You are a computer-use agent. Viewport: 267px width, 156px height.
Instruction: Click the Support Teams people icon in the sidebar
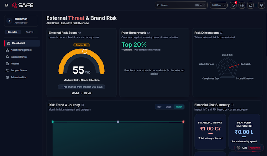(7, 70)
